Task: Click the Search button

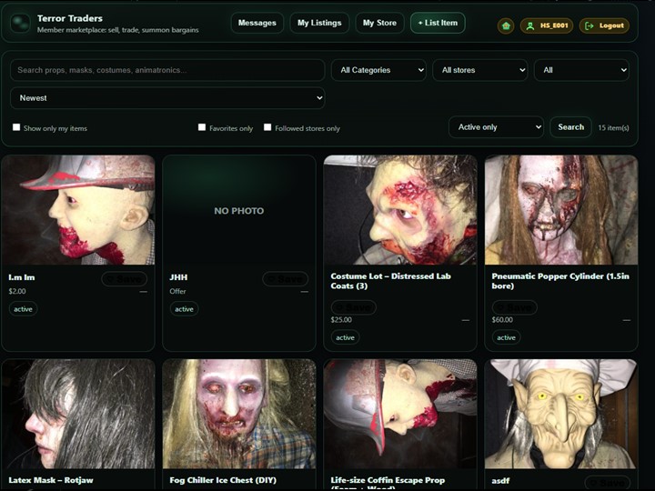Action: pyautogui.click(x=571, y=127)
